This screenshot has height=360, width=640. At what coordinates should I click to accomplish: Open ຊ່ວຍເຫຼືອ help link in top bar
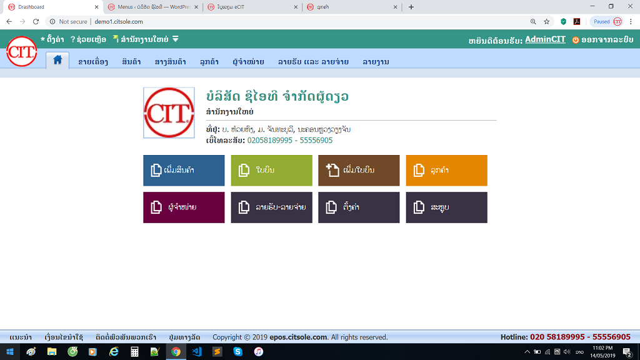tap(88, 39)
